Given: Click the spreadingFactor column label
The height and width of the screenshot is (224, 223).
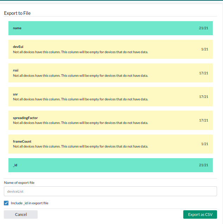Looking at the screenshot, I should click(25, 118).
